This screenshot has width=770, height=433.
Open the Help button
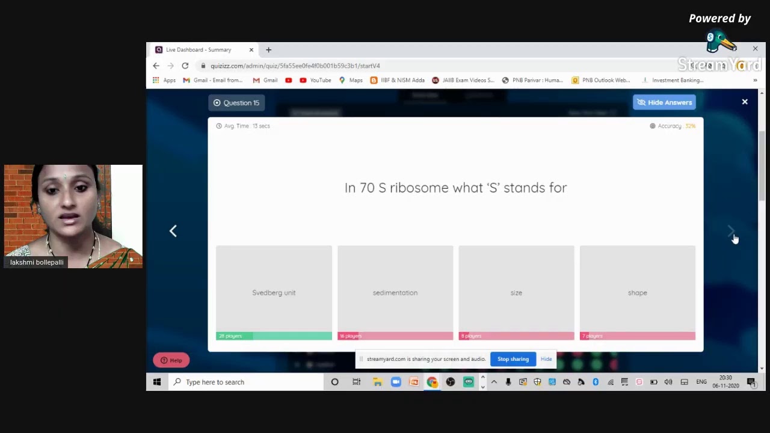pyautogui.click(x=171, y=360)
